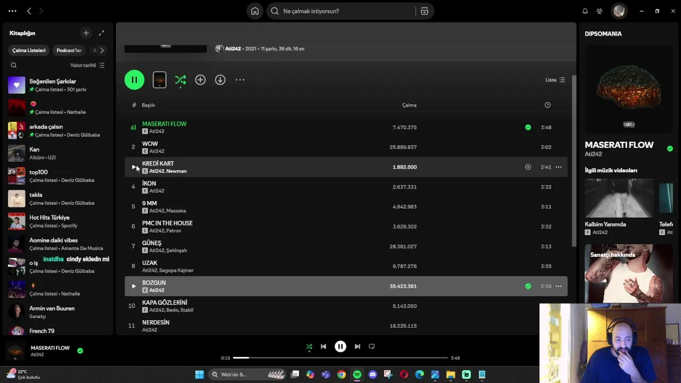Seek using the playback progress bar

pos(340,358)
